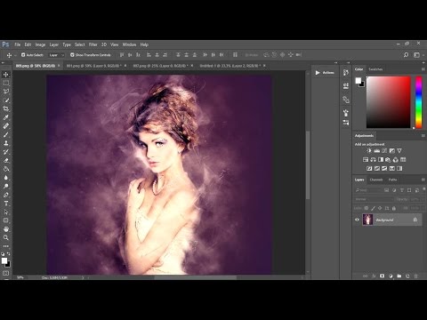Open the Layers panel options menu
The image size is (427, 320).
(423, 180)
